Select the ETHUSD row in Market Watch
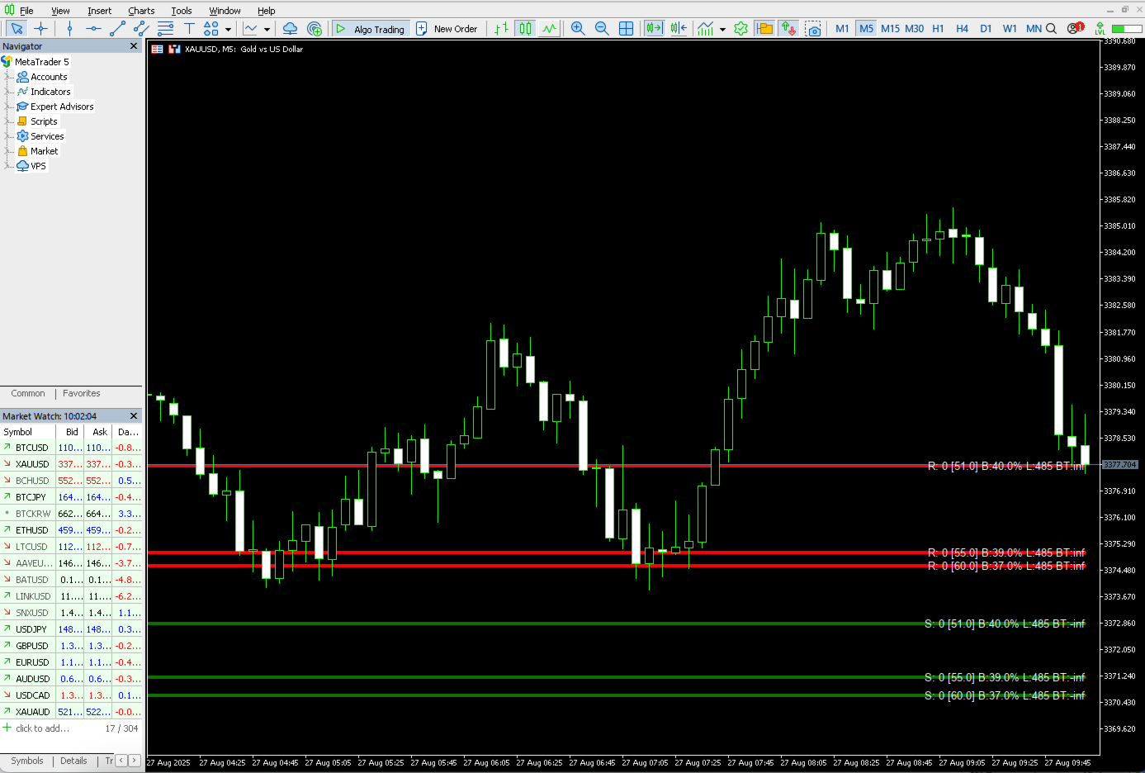This screenshot has height=773, width=1145. click(x=71, y=530)
